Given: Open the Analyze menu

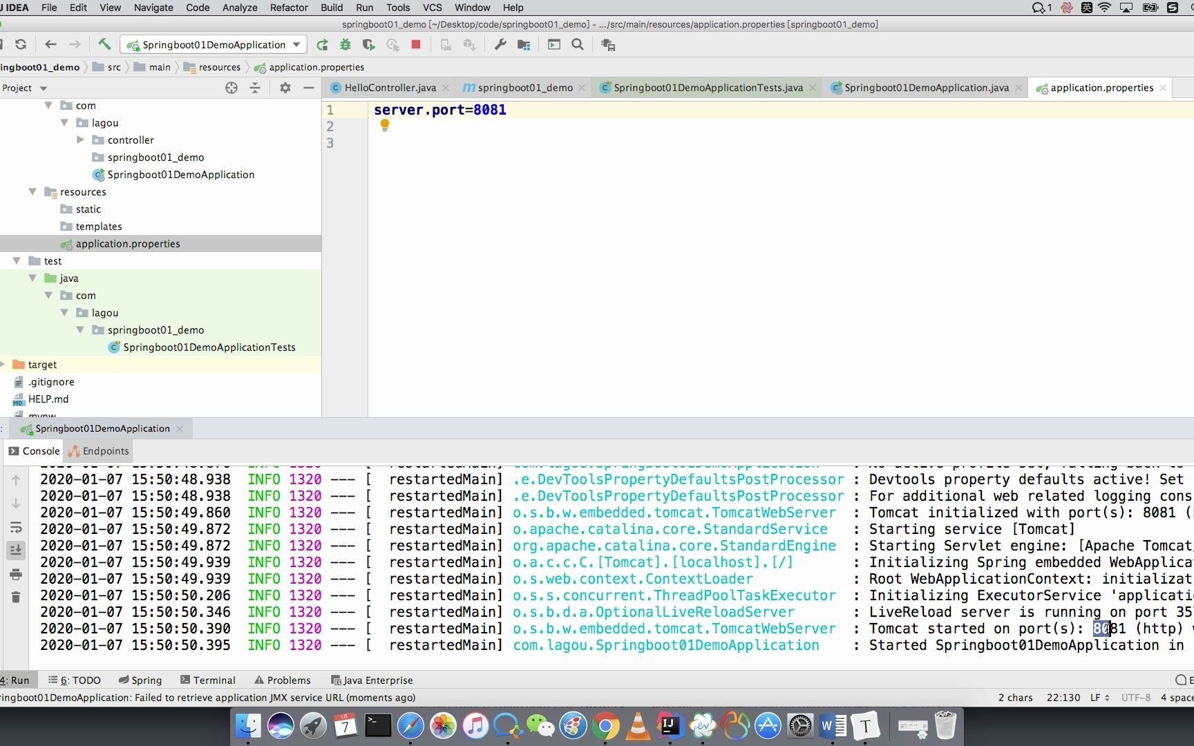Looking at the screenshot, I should (x=240, y=8).
